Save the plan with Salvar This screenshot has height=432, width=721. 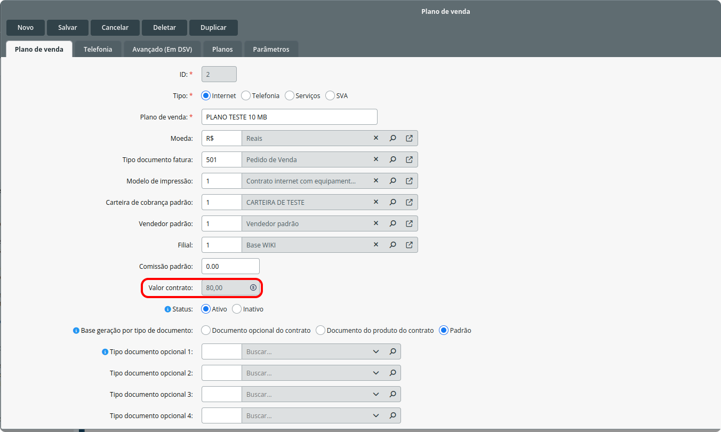[68, 28]
